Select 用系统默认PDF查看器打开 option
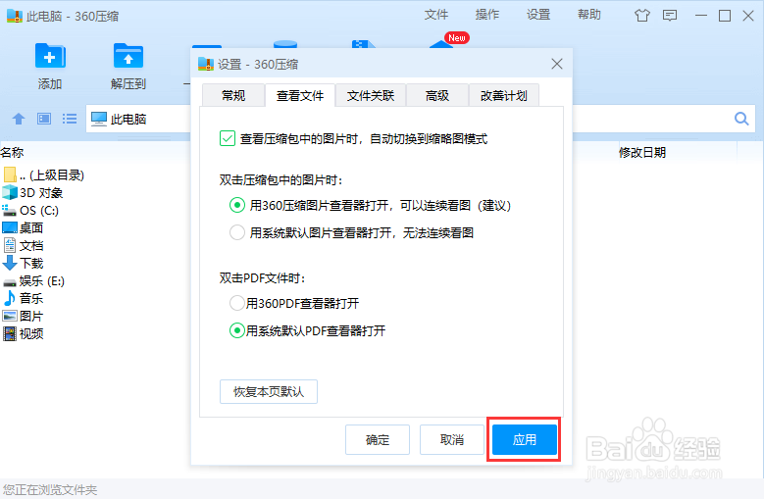Viewport: 764px width, 499px height. point(236,331)
